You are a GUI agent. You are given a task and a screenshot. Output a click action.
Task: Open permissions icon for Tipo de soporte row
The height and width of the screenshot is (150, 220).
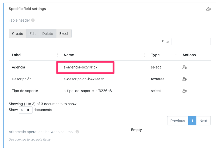184,91
